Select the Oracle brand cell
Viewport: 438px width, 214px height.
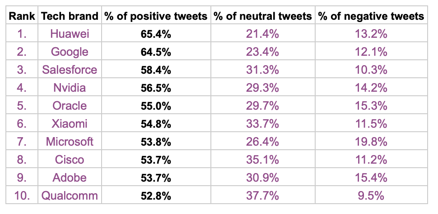(70, 106)
